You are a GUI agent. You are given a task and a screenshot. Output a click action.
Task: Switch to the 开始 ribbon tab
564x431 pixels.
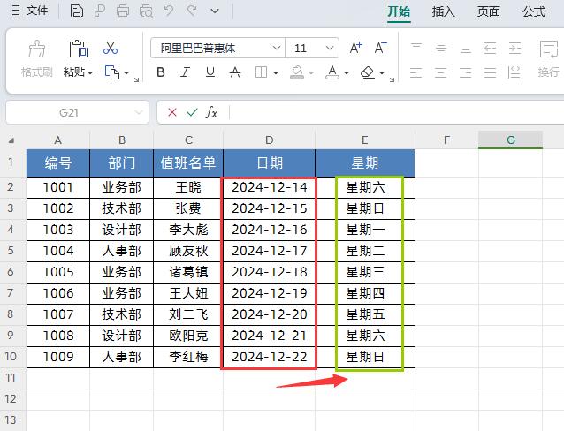(x=399, y=11)
